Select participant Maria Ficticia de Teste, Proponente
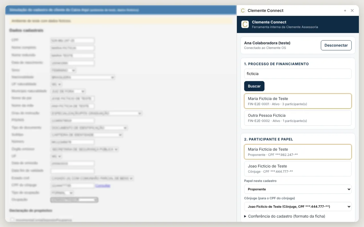This screenshot has width=364, height=227. (x=298, y=152)
